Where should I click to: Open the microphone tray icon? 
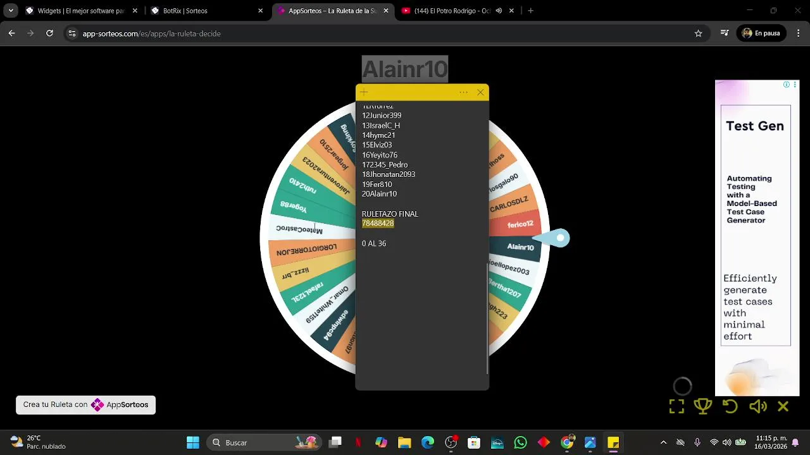pyautogui.click(x=697, y=442)
